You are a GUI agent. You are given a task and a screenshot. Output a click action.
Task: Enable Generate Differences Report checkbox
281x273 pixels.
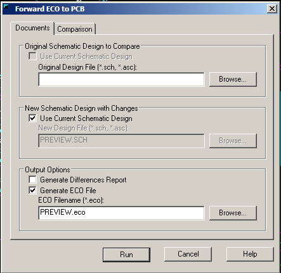[32, 180]
